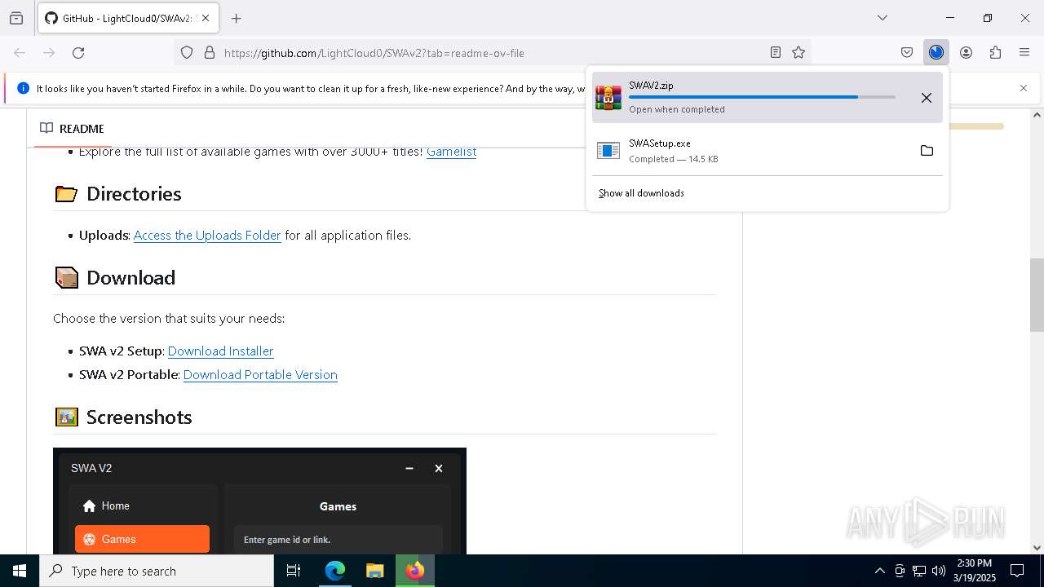This screenshot has height=587, width=1044.
Task: Click the taskbar search box
Action: pos(157,571)
